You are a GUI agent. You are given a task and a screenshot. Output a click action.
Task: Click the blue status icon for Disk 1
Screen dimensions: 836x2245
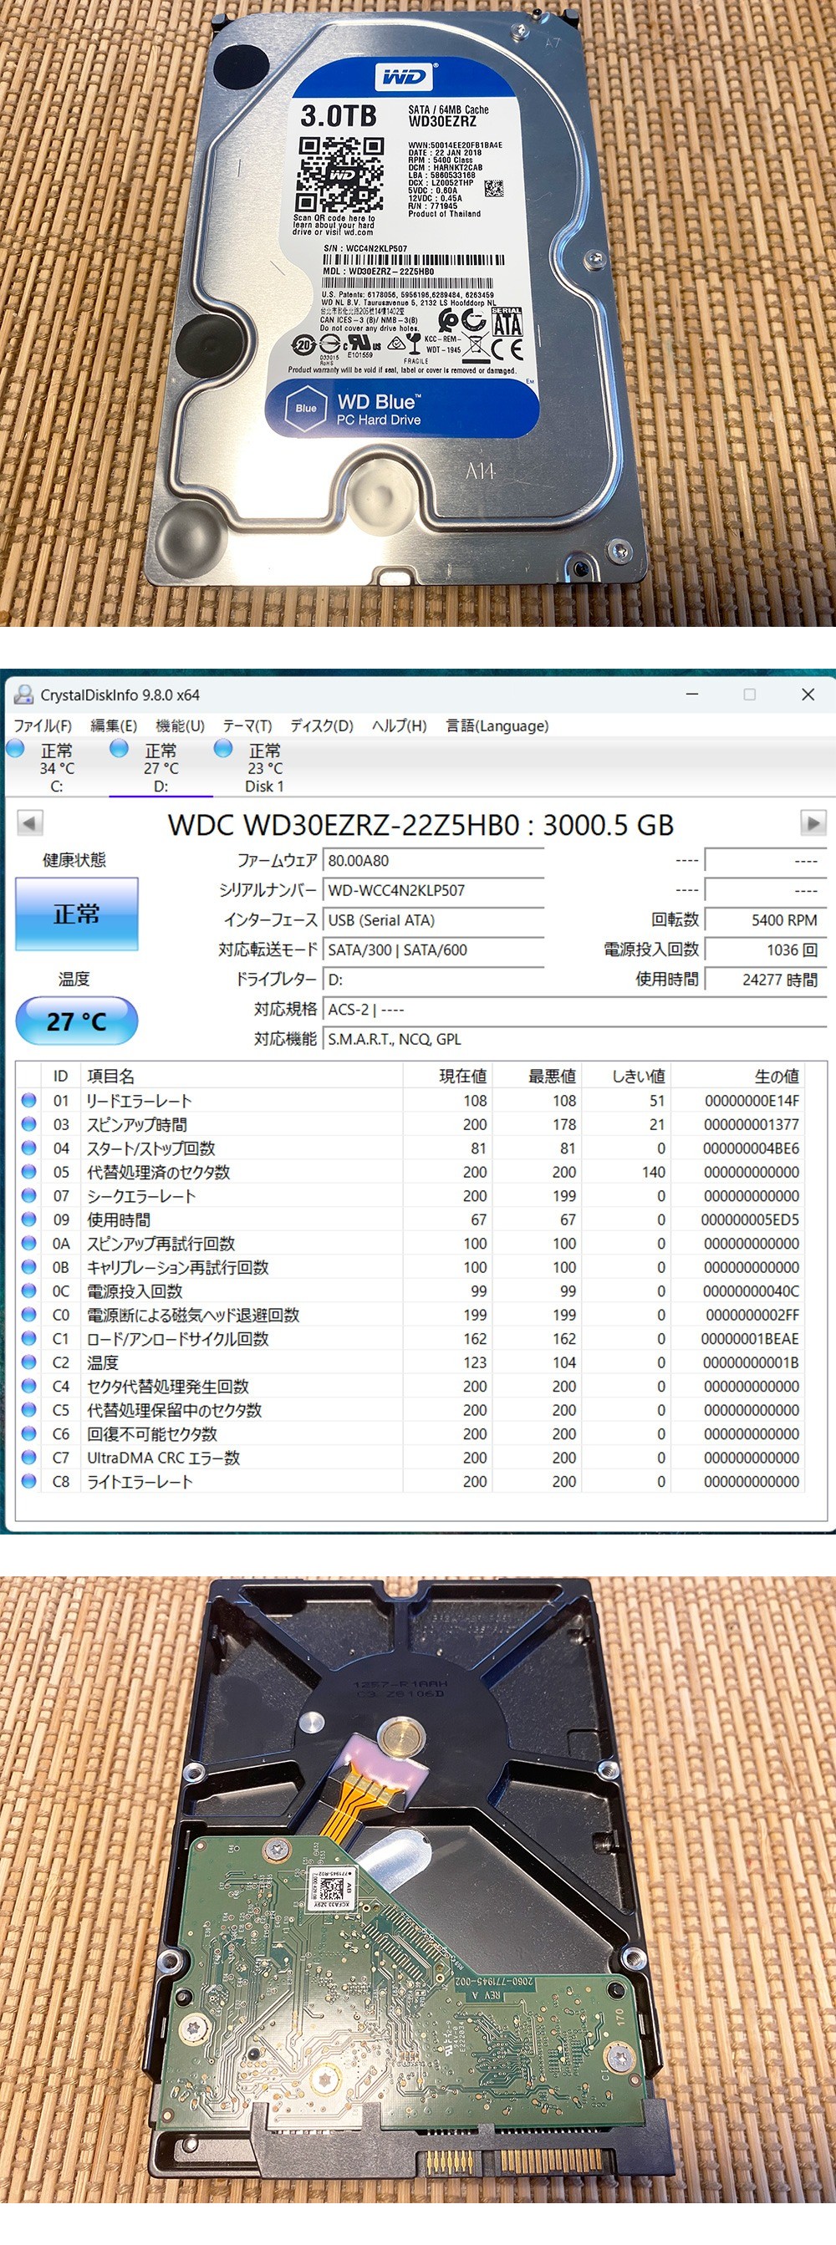tap(223, 749)
